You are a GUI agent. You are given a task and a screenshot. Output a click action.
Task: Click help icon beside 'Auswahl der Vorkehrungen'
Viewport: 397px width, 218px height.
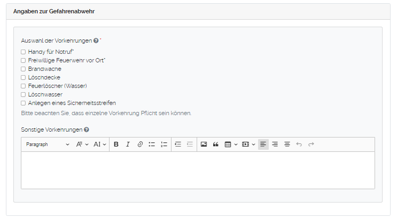coord(96,41)
